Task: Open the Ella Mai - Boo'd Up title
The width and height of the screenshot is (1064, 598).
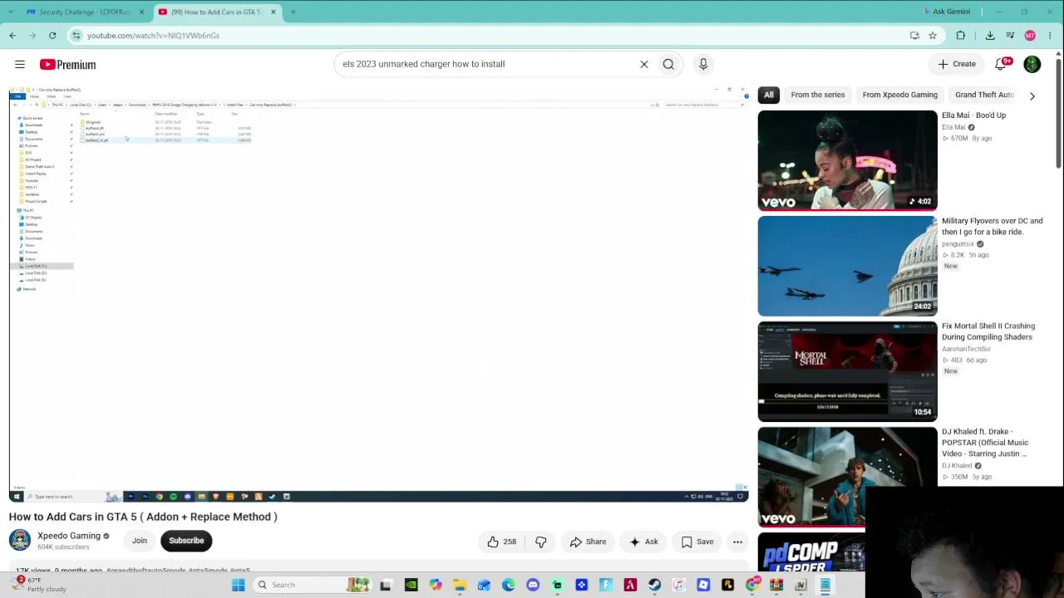Action: (973, 115)
